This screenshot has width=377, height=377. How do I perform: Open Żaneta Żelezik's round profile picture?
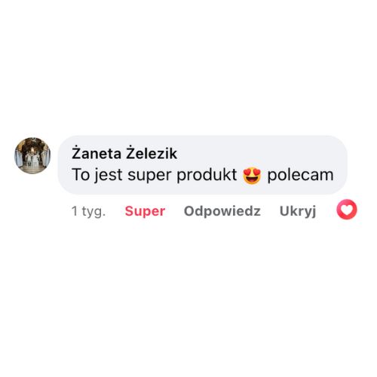[32, 155]
